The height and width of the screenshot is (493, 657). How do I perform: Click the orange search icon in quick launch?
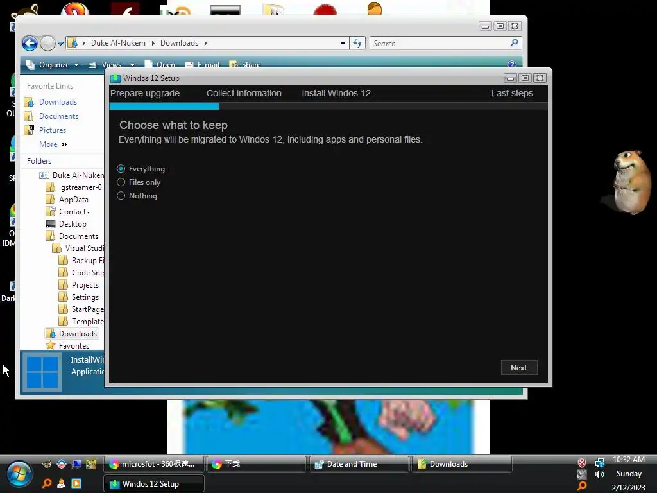coord(46,483)
